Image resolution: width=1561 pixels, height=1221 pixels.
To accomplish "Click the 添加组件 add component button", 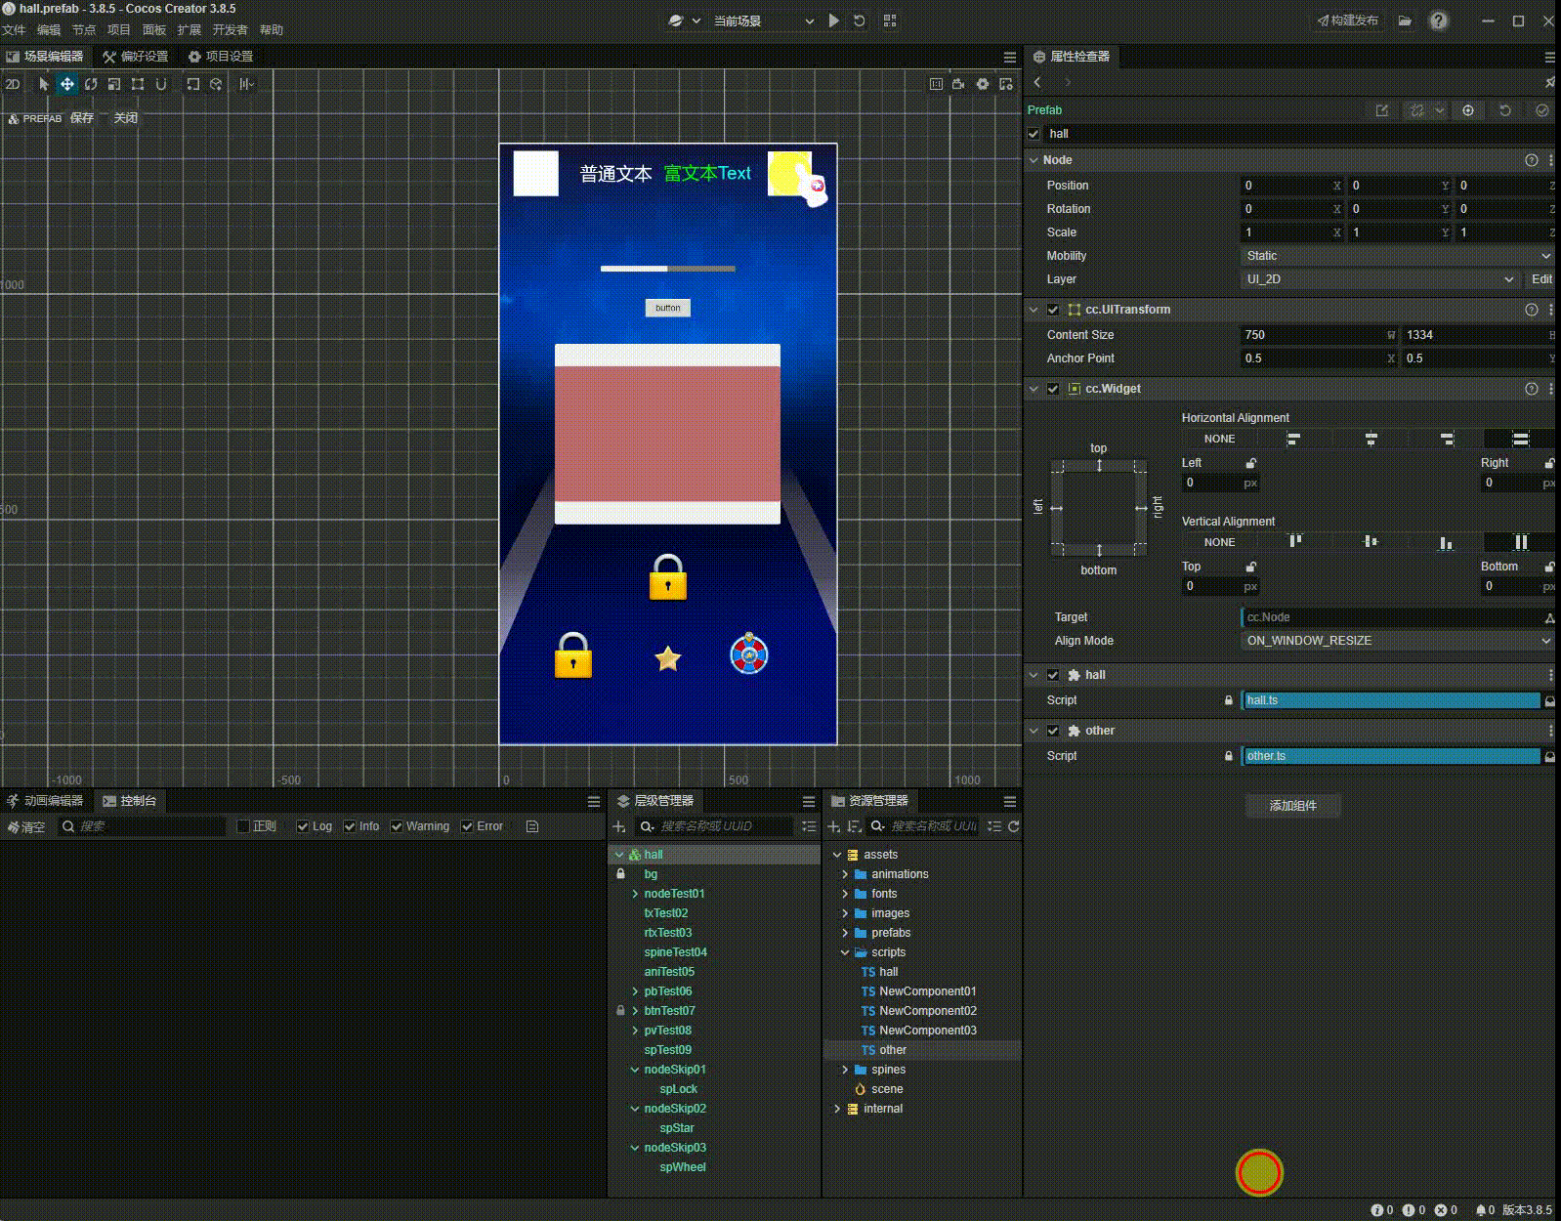I will pyautogui.click(x=1293, y=806).
